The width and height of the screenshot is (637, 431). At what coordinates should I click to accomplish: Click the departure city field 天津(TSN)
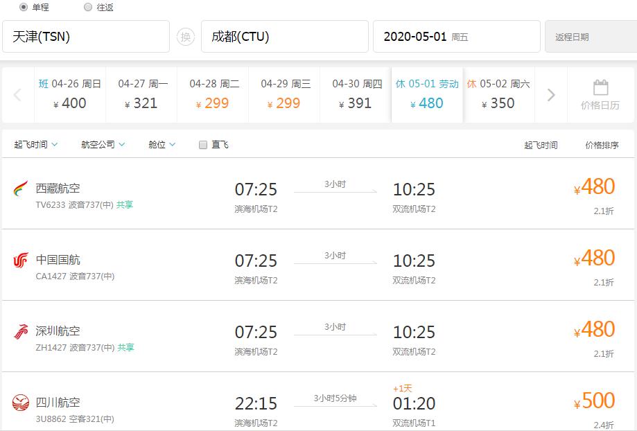pos(86,37)
